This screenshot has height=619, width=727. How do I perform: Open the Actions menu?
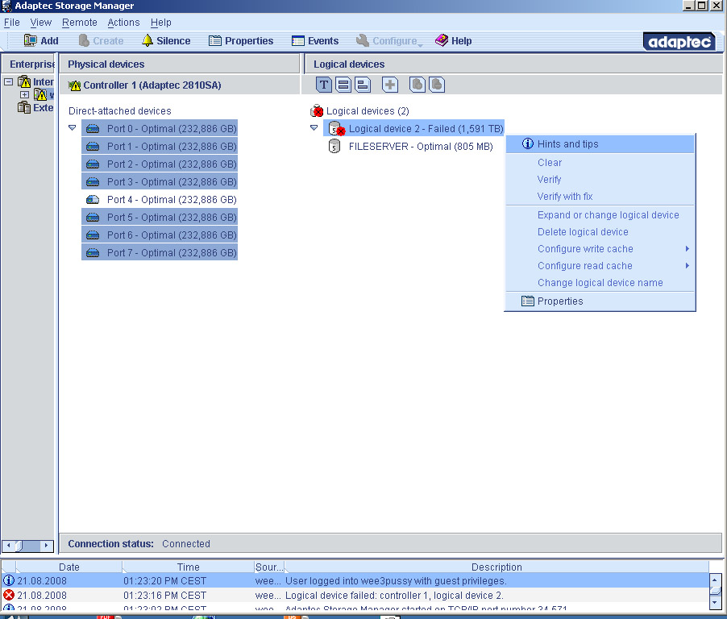tap(123, 23)
